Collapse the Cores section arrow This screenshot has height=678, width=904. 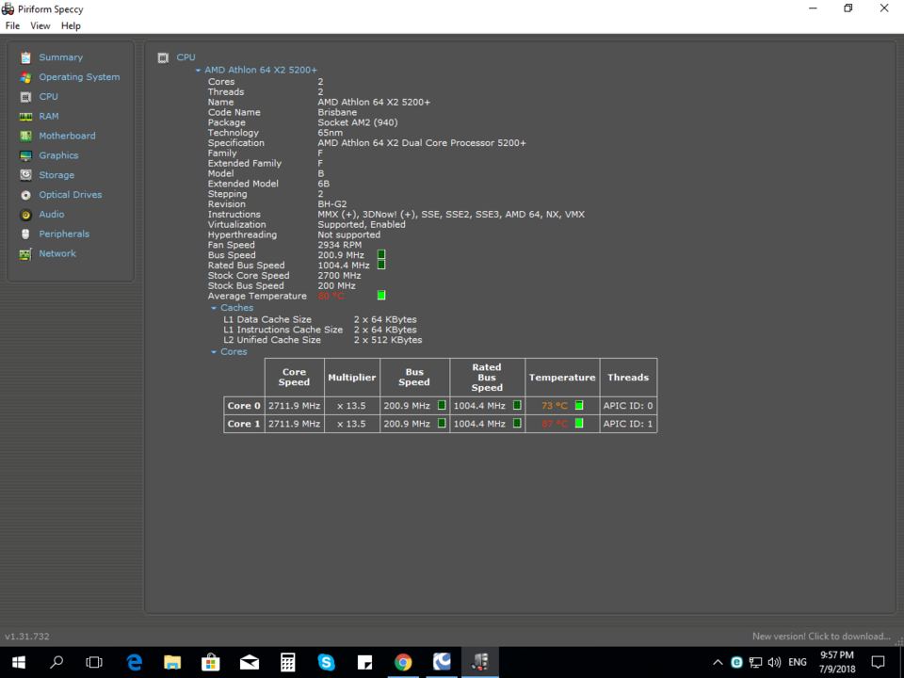click(x=214, y=352)
